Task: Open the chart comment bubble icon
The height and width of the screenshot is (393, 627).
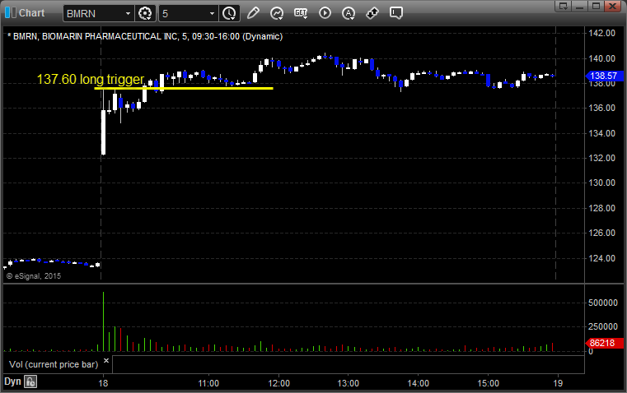Action: (395, 13)
